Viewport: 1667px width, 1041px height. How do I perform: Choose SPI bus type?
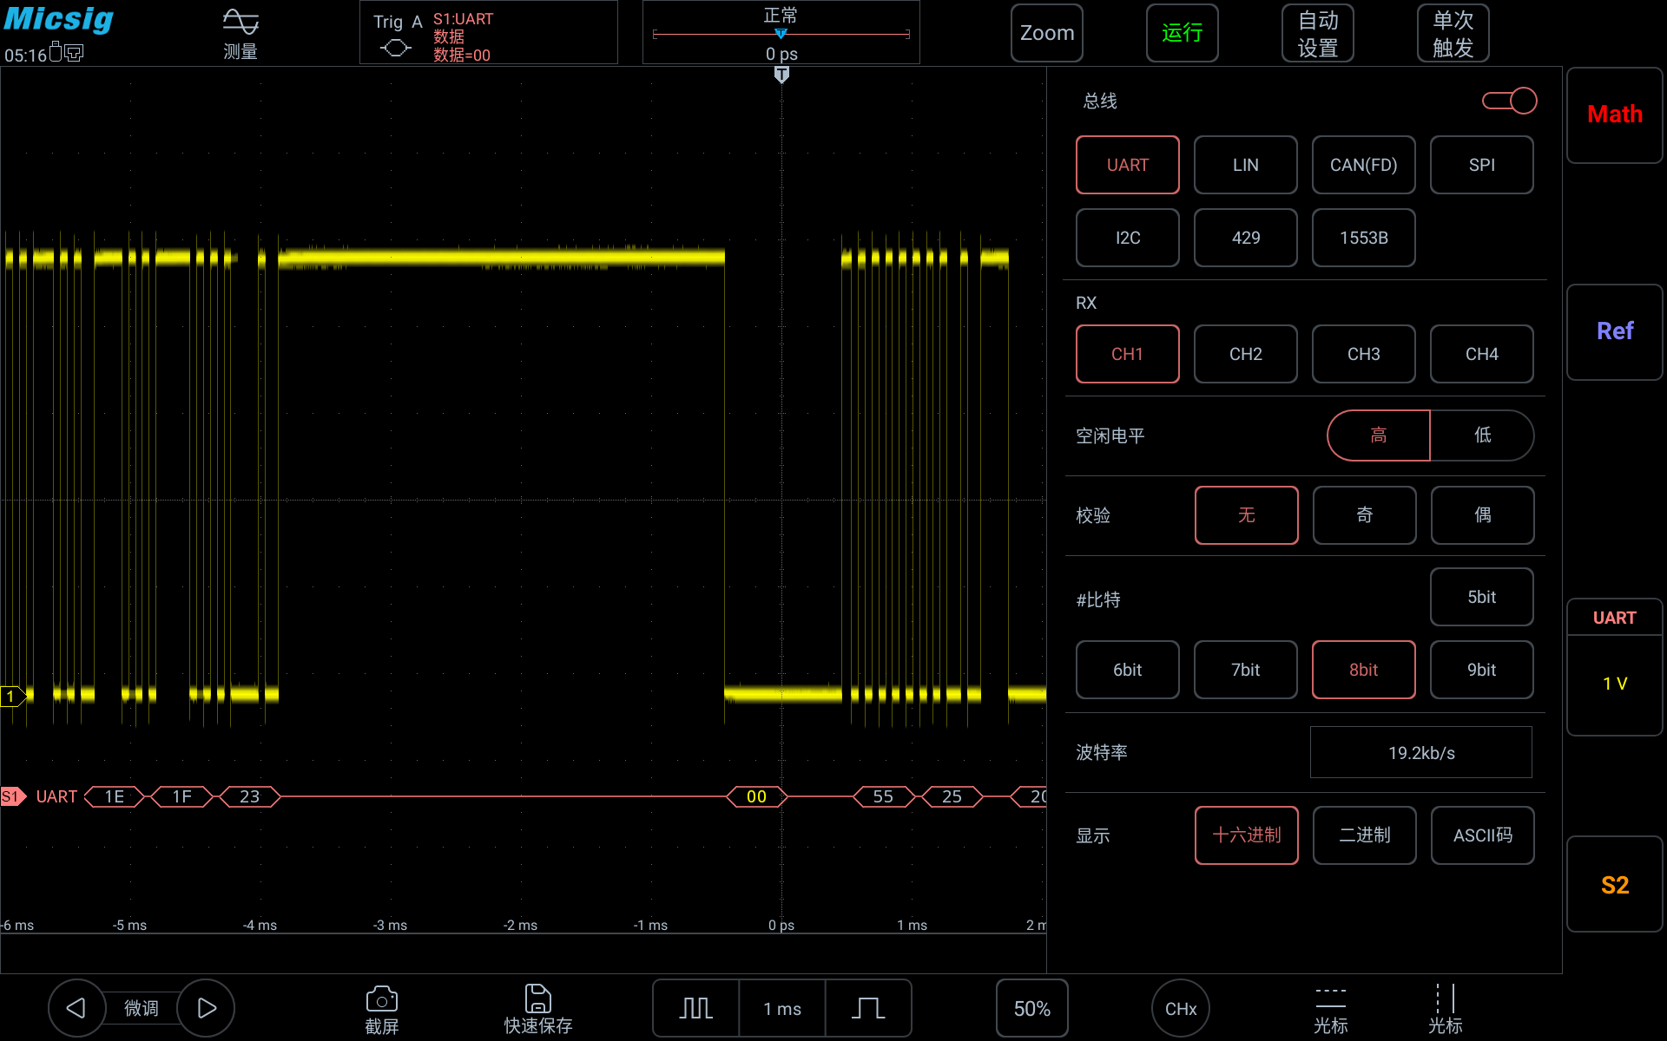click(1481, 165)
